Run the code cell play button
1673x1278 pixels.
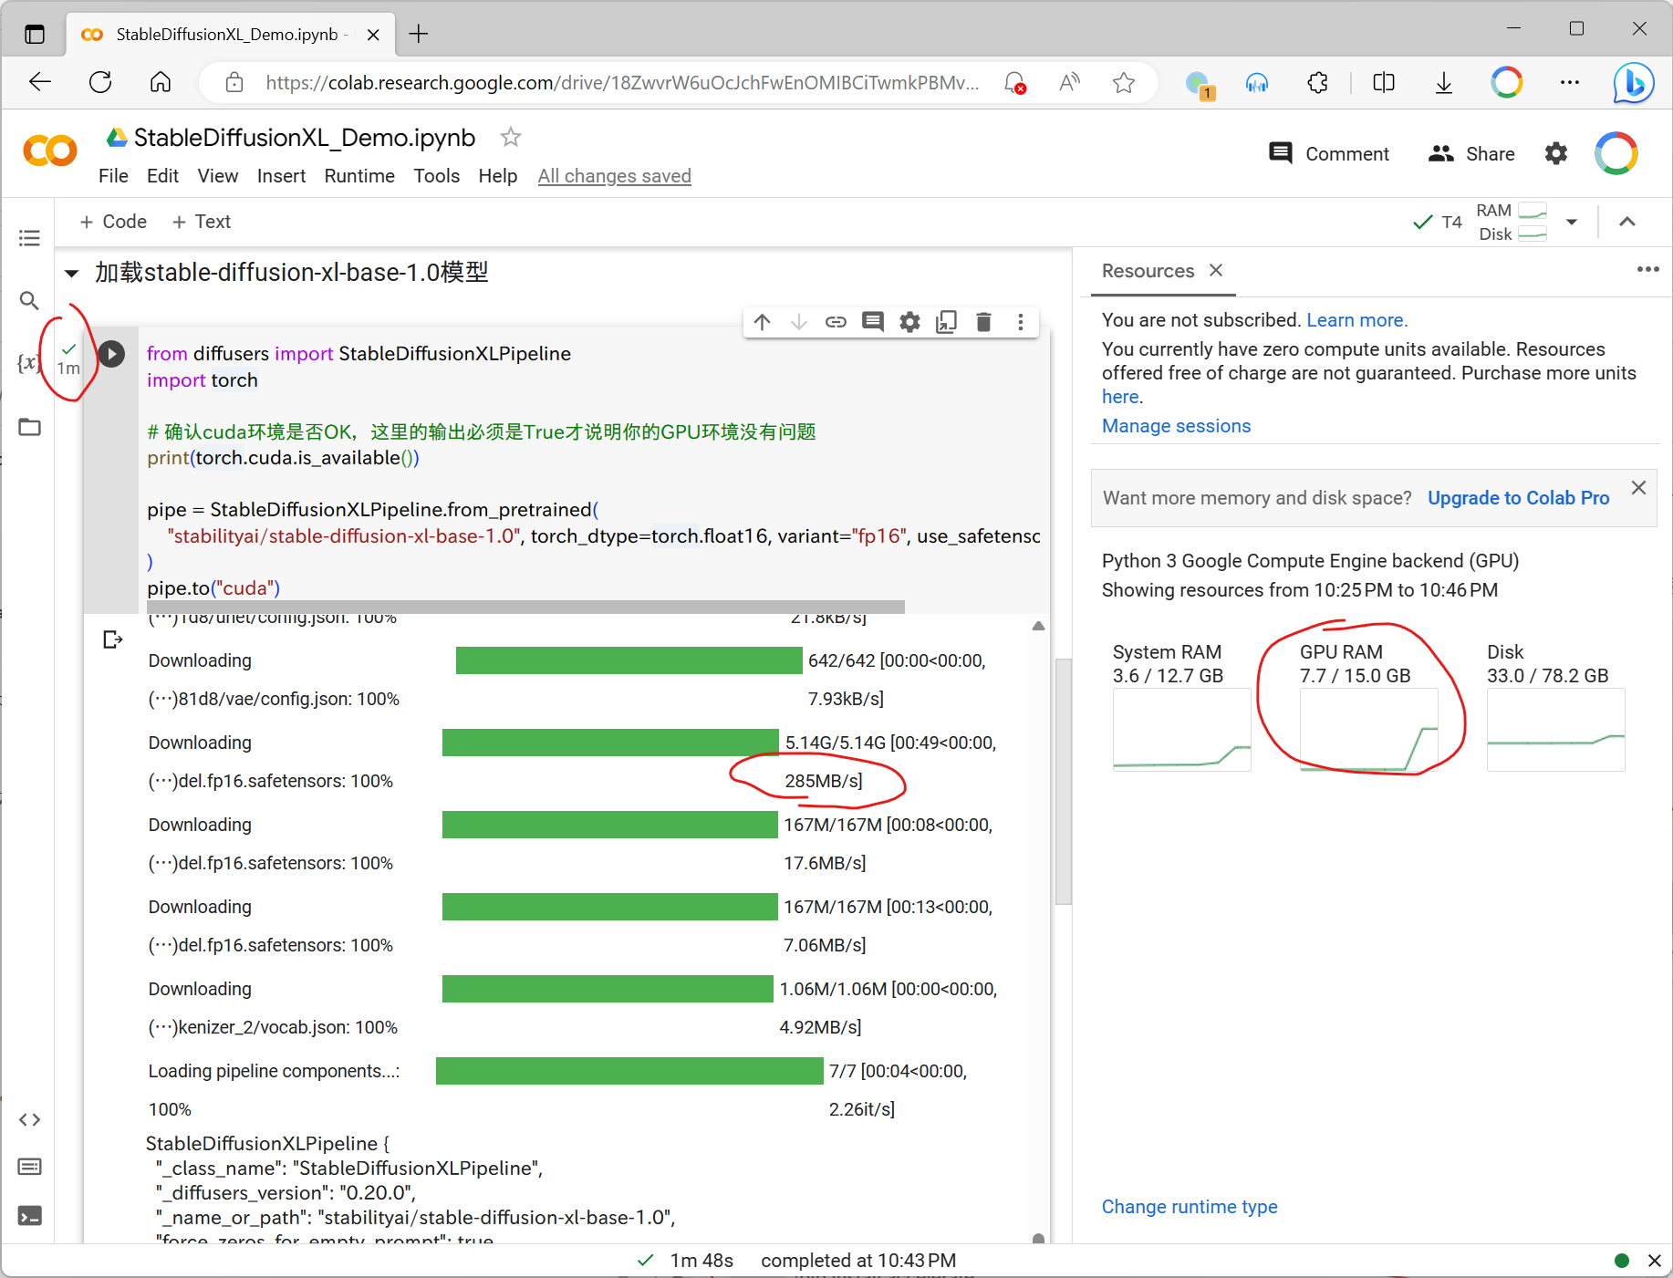[111, 353]
